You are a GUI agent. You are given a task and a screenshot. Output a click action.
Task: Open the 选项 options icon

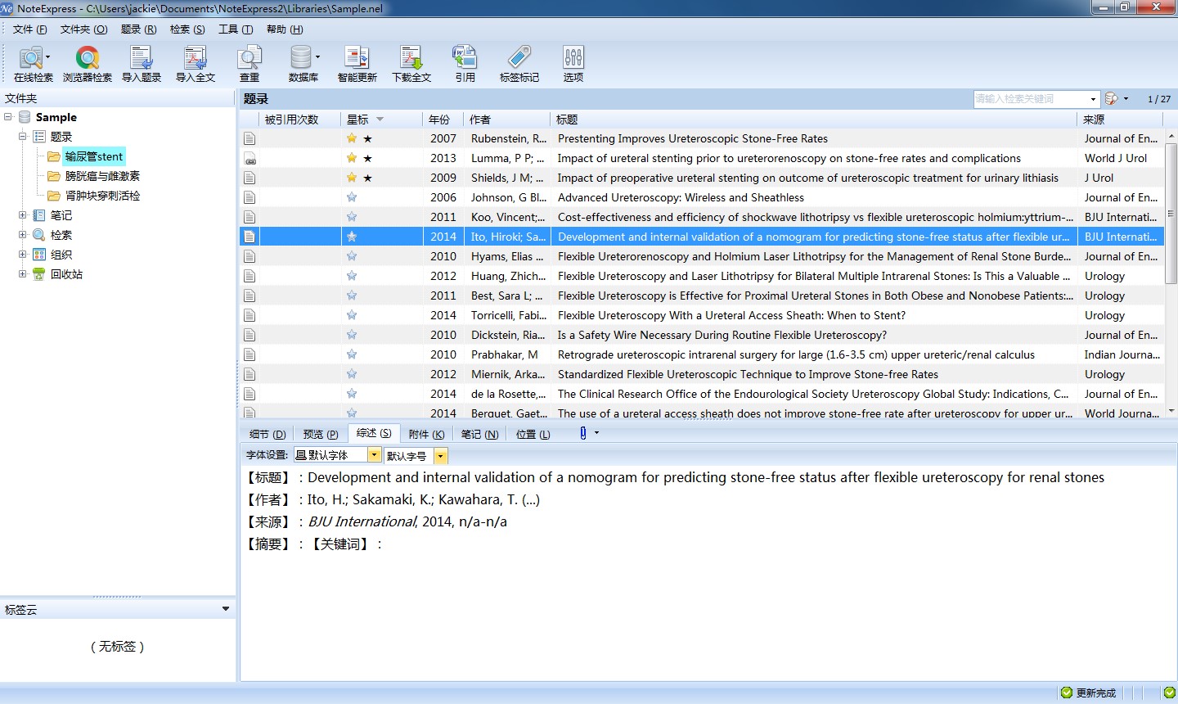coord(573,64)
